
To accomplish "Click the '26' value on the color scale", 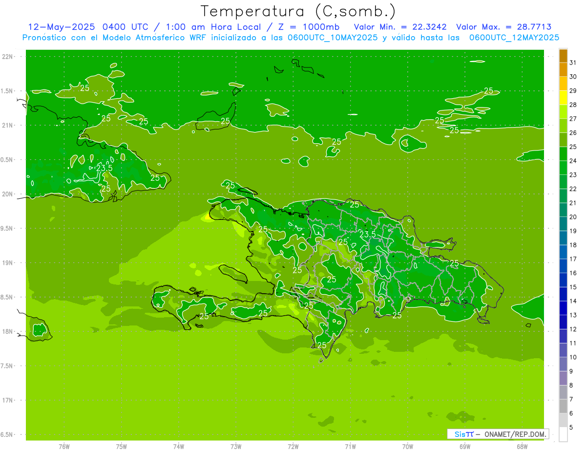I will coord(573,132).
